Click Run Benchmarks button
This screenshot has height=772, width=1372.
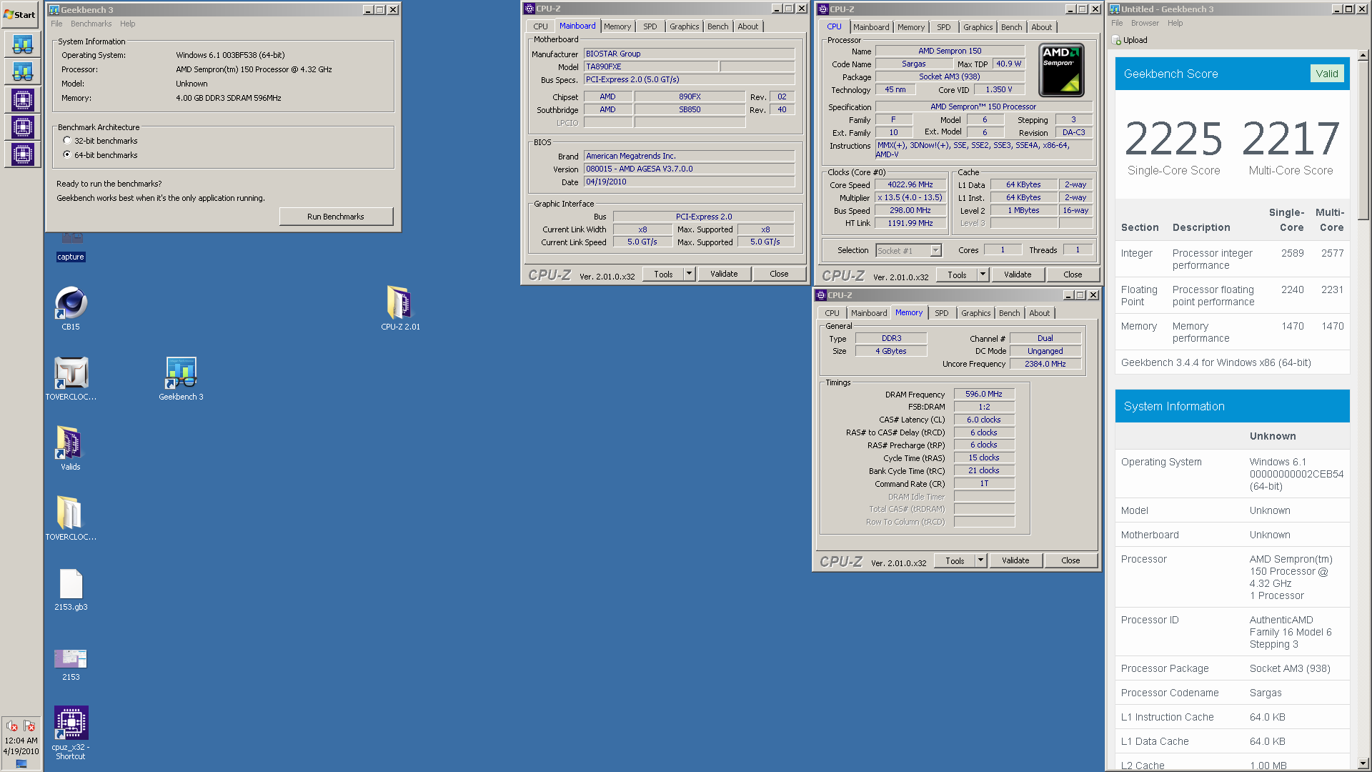coord(336,217)
